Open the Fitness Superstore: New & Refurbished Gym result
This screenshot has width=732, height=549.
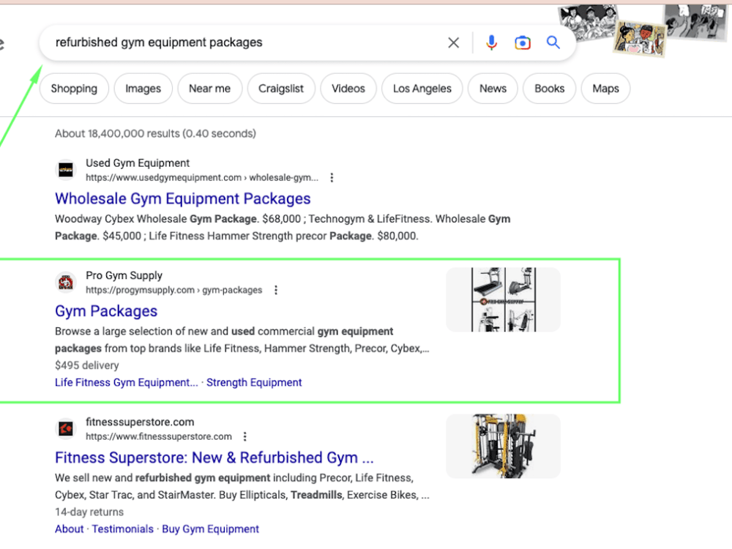[214, 458]
